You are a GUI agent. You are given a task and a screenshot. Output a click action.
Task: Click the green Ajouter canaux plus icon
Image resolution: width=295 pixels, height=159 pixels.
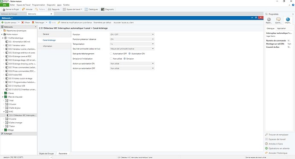click(3, 23)
